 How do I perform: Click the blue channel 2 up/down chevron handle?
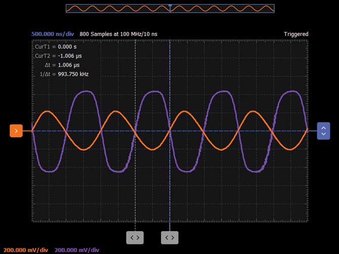323,131
